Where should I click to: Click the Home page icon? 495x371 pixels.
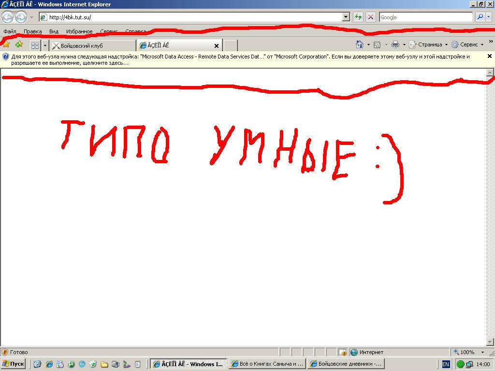click(x=360, y=44)
